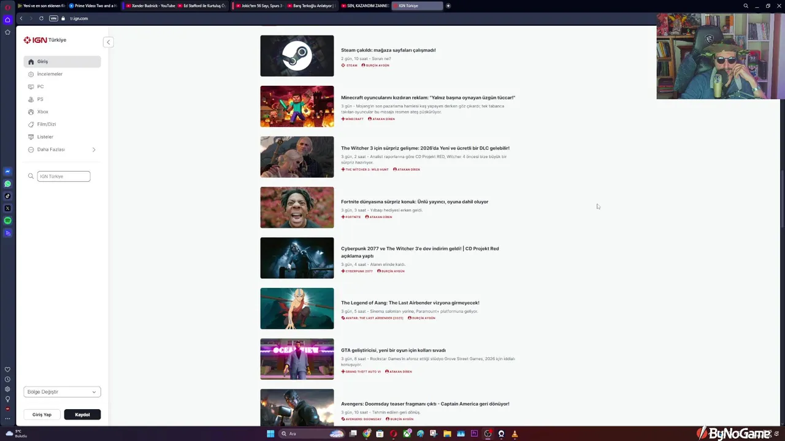
Task: Open Opera sidebar heart icon
Action: [x=7, y=369]
